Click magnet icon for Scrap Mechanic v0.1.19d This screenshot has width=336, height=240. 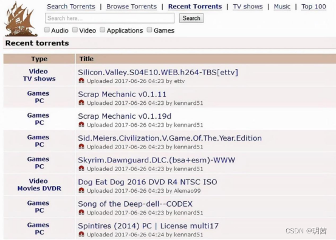click(x=81, y=124)
